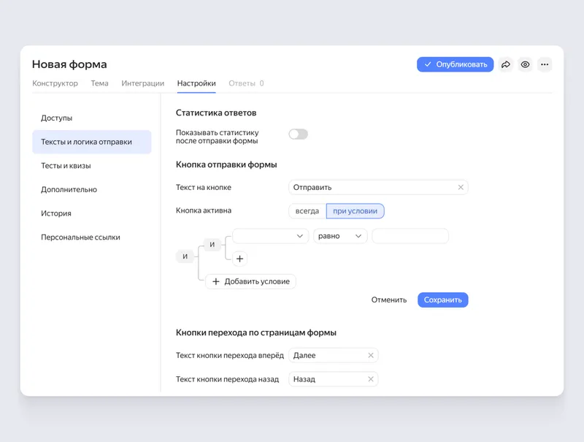Clear the Назад text field

coord(371,379)
